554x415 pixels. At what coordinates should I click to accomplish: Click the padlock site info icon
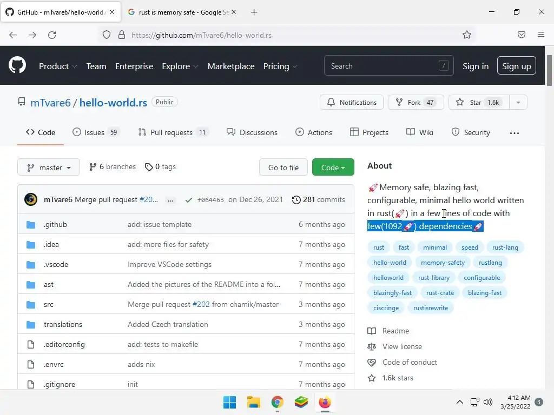tap(122, 35)
